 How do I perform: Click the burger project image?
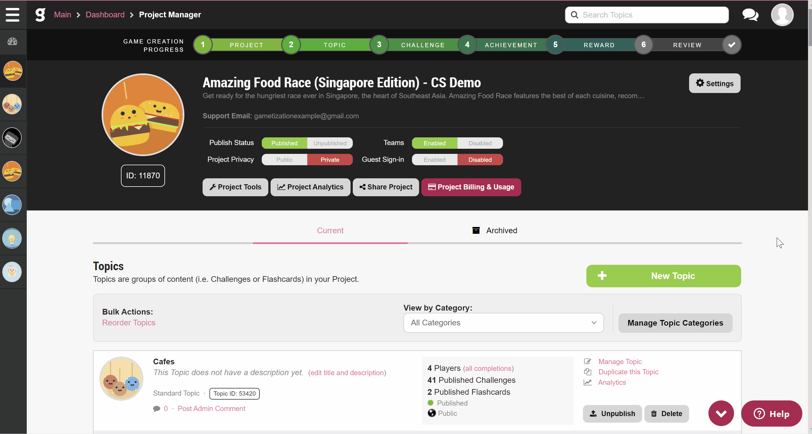[143, 115]
